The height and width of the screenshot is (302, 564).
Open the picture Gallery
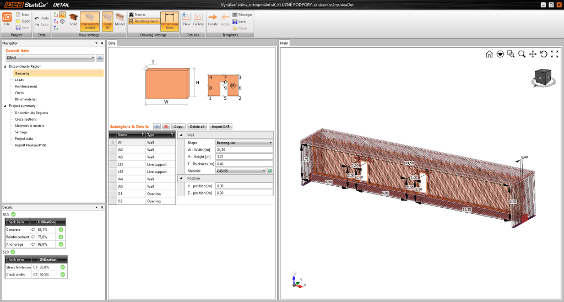[x=198, y=20]
